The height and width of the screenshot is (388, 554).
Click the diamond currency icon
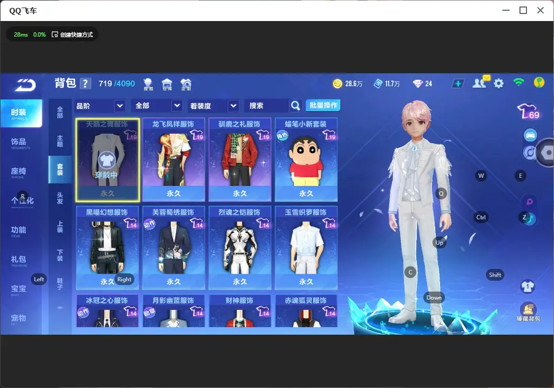(418, 84)
